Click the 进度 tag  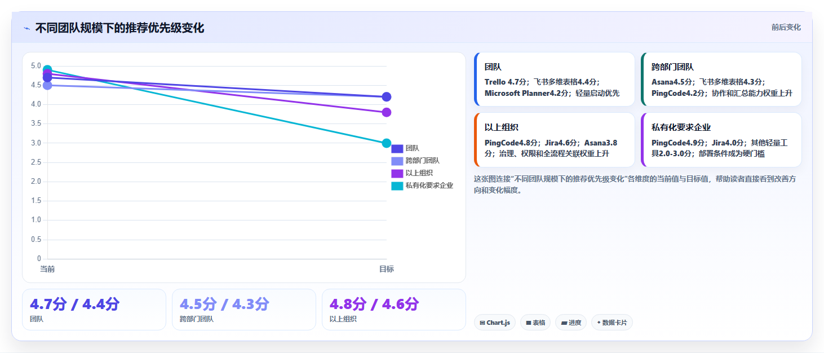pos(571,323)
